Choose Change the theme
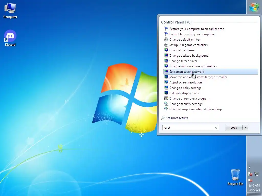262x196 pixels. (182, 50)
